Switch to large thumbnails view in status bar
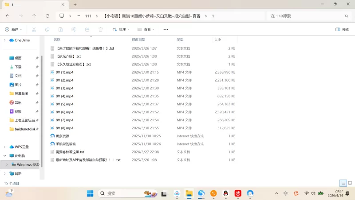Screen dimensions: 355x200 [x=350, y=183]
